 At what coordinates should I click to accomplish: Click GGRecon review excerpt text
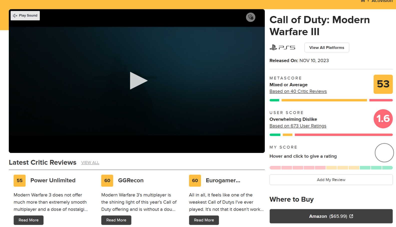(x=139, y=202)
